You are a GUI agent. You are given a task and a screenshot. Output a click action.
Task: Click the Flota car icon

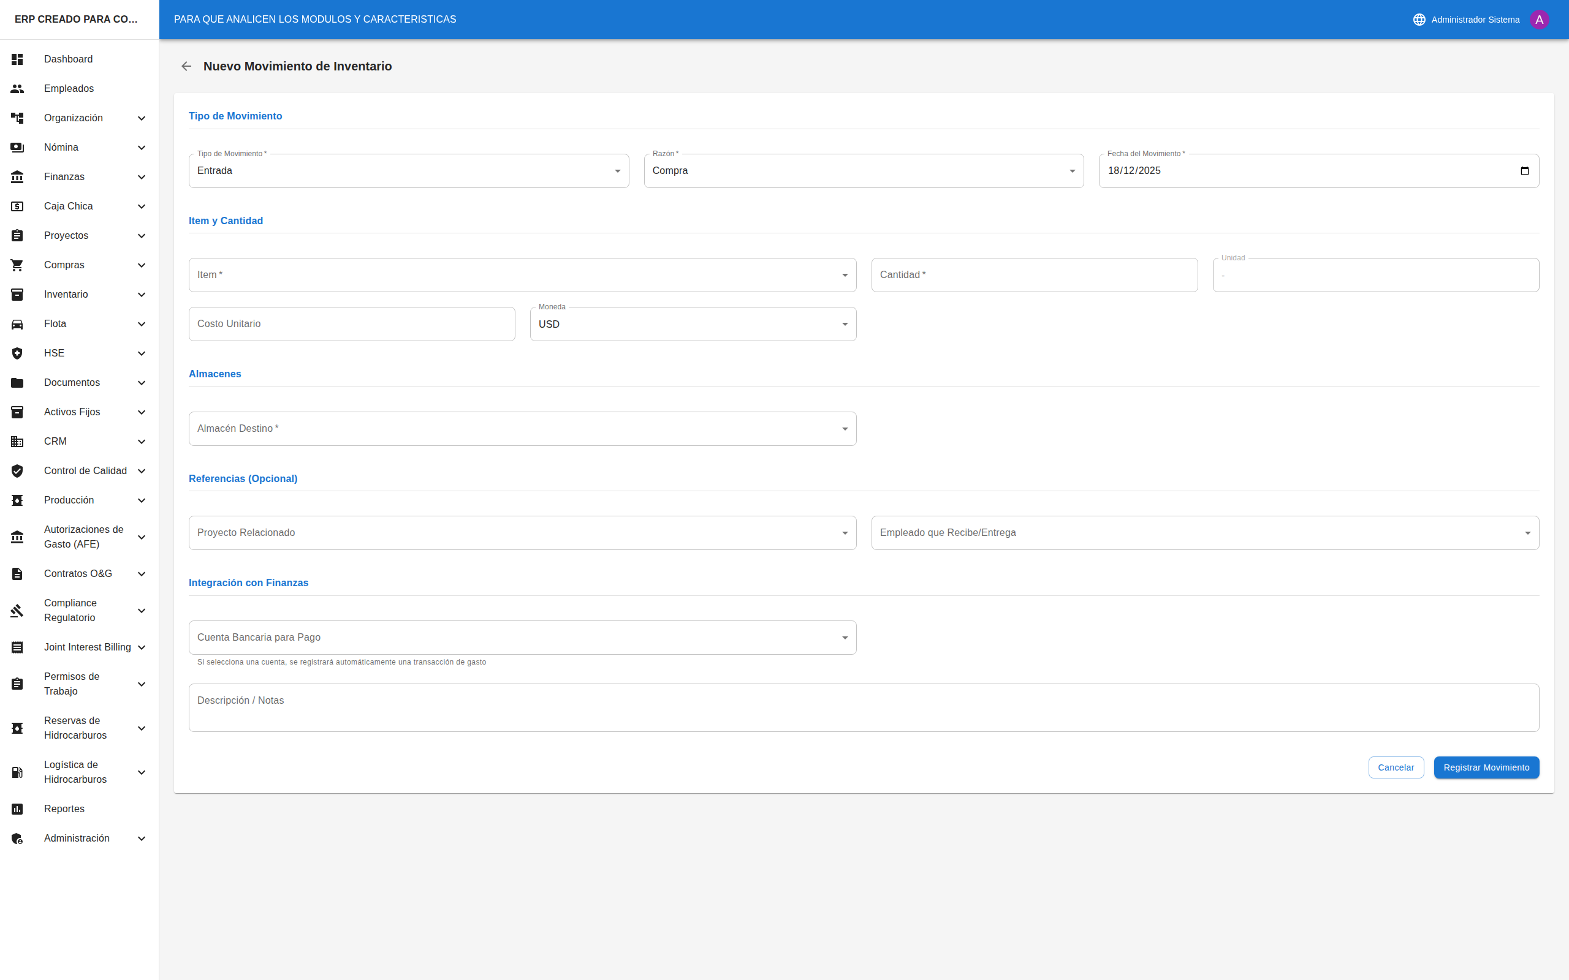click(18, 324)
